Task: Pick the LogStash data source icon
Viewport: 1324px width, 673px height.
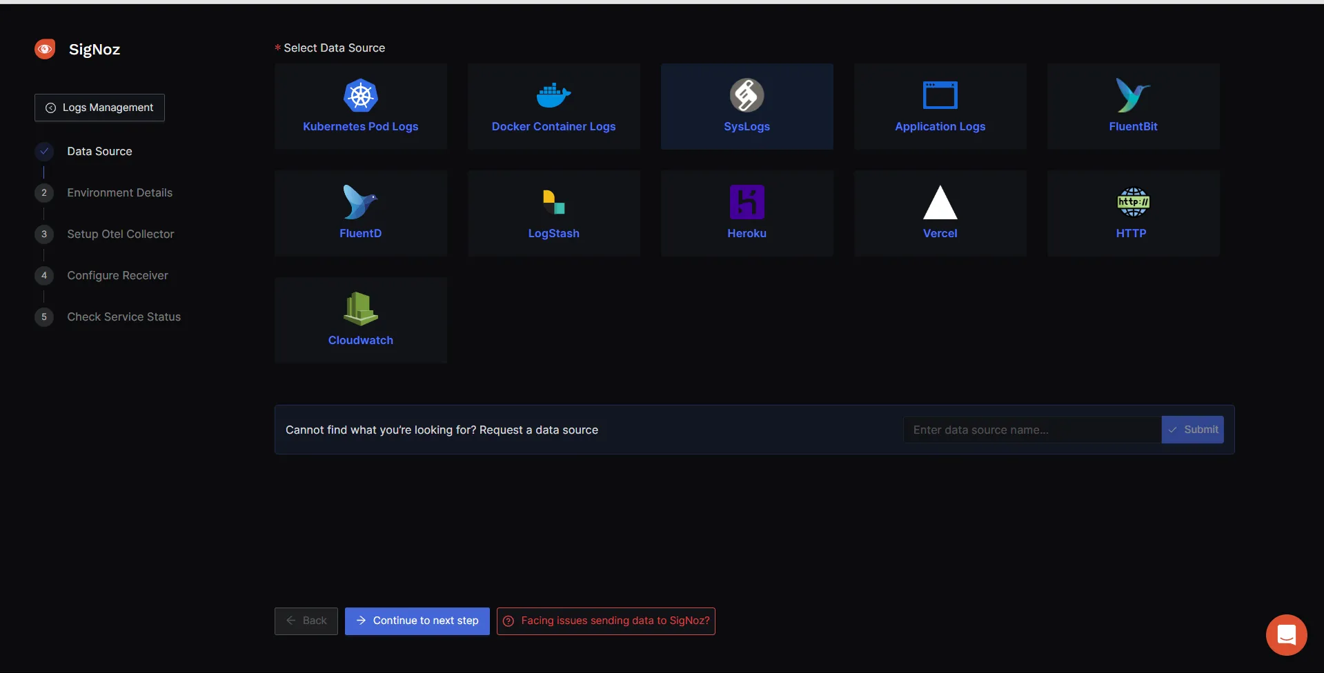Action: coord(553,203)
